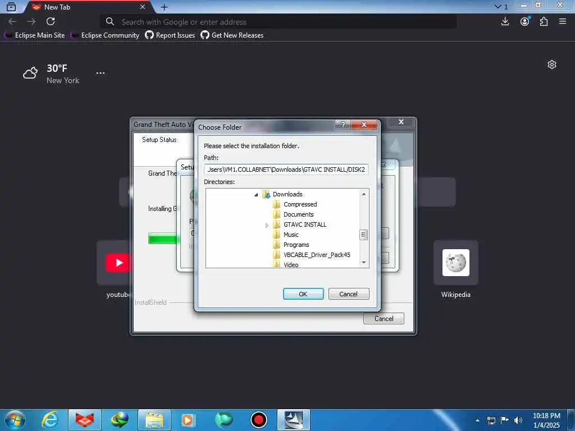Open the red fox browser taskbar icon

click(85, 420)
